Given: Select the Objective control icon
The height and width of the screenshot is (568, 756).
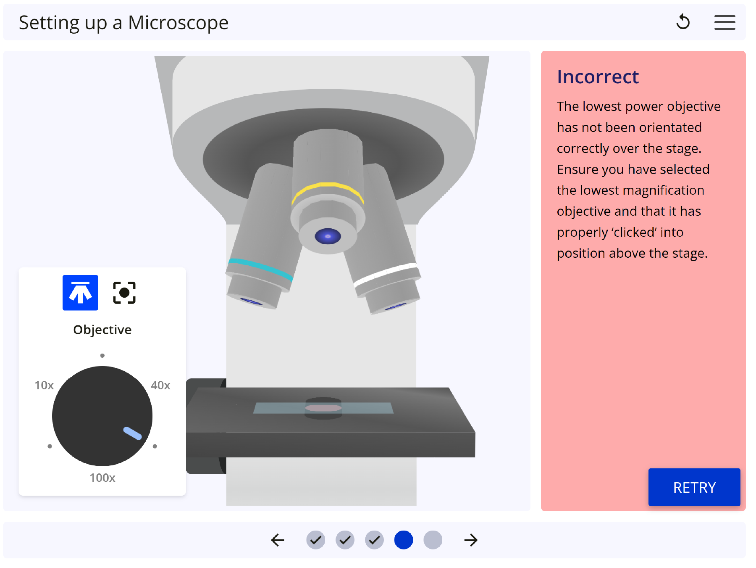Looking at the screenshot, I should coord(80,293).
